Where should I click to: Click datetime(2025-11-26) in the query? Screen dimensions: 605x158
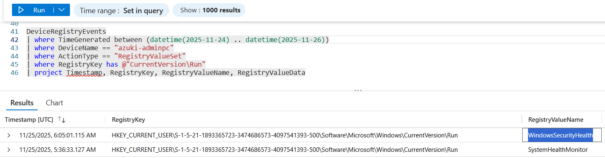(286, 39)
